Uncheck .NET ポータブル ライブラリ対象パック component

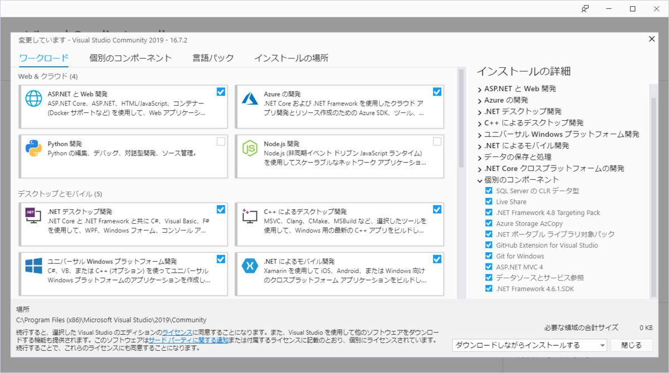(489, 234)
